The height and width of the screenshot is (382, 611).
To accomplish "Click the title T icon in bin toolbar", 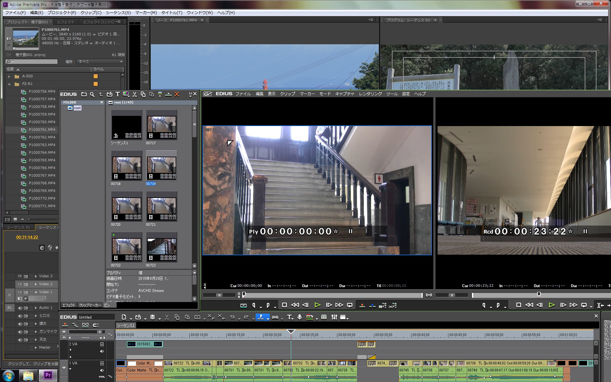I will [117, 94].
